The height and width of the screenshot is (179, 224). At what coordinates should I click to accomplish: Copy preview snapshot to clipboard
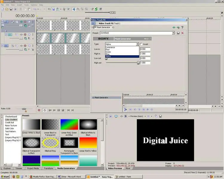(x=156, y=116)
